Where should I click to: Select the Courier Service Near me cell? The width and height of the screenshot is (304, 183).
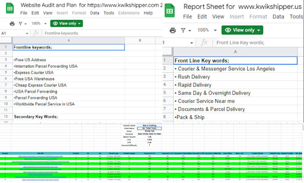(x=235, y=101)
